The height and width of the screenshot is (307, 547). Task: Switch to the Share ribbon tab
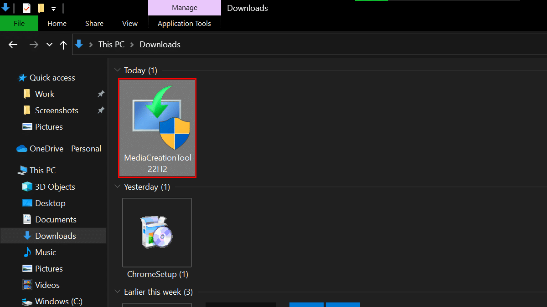[x=94, y=23]
